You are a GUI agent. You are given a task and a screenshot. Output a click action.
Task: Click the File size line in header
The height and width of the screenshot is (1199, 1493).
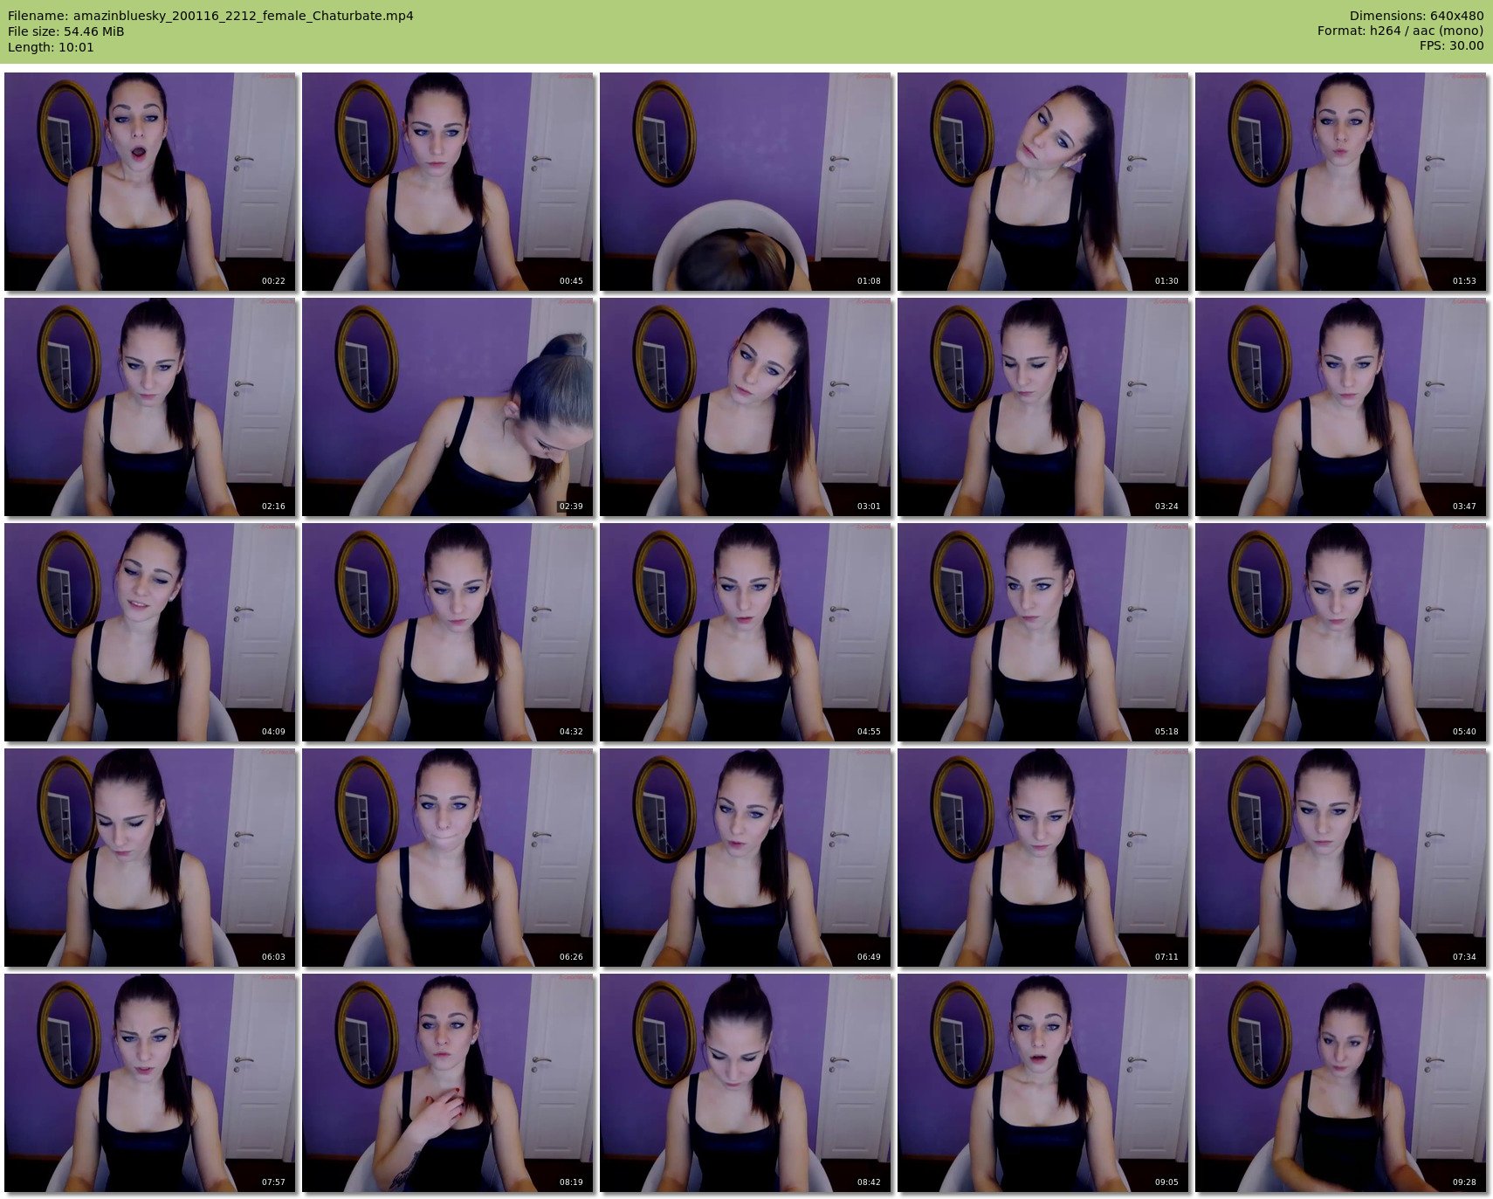66,31
